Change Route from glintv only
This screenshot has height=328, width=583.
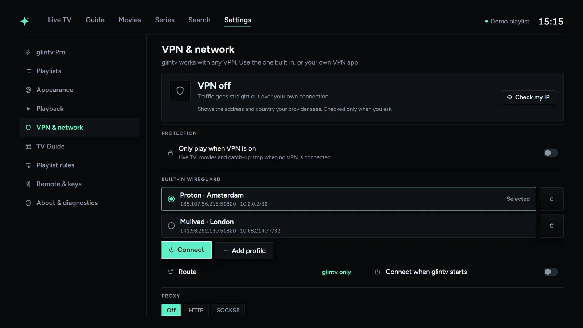pyautogui.click(x=336, y=272)
